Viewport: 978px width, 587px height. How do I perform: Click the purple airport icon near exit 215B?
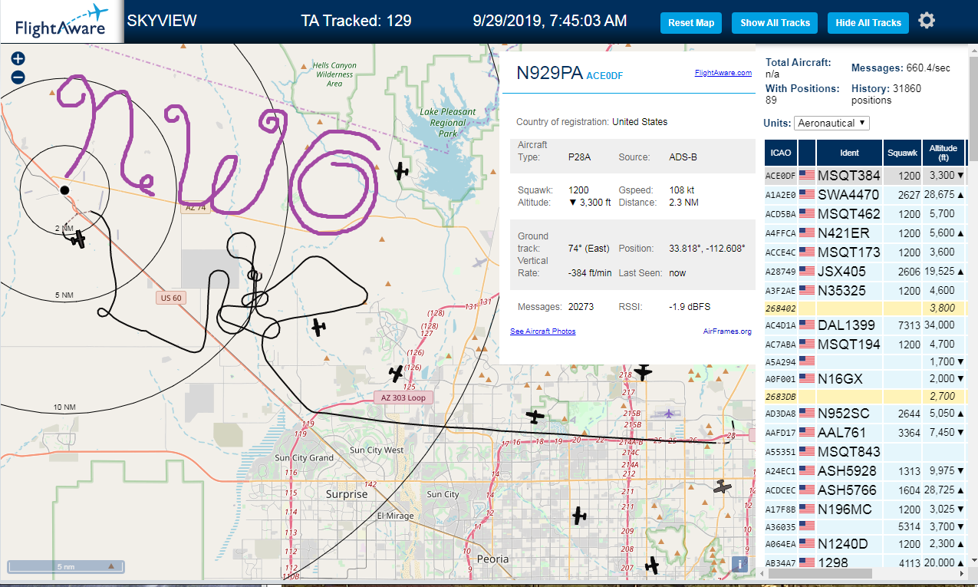pyautogui.click(x=670, y=414)
